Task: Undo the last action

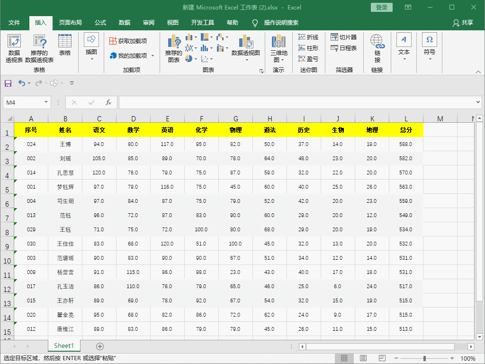Action: tap(21, 83)
